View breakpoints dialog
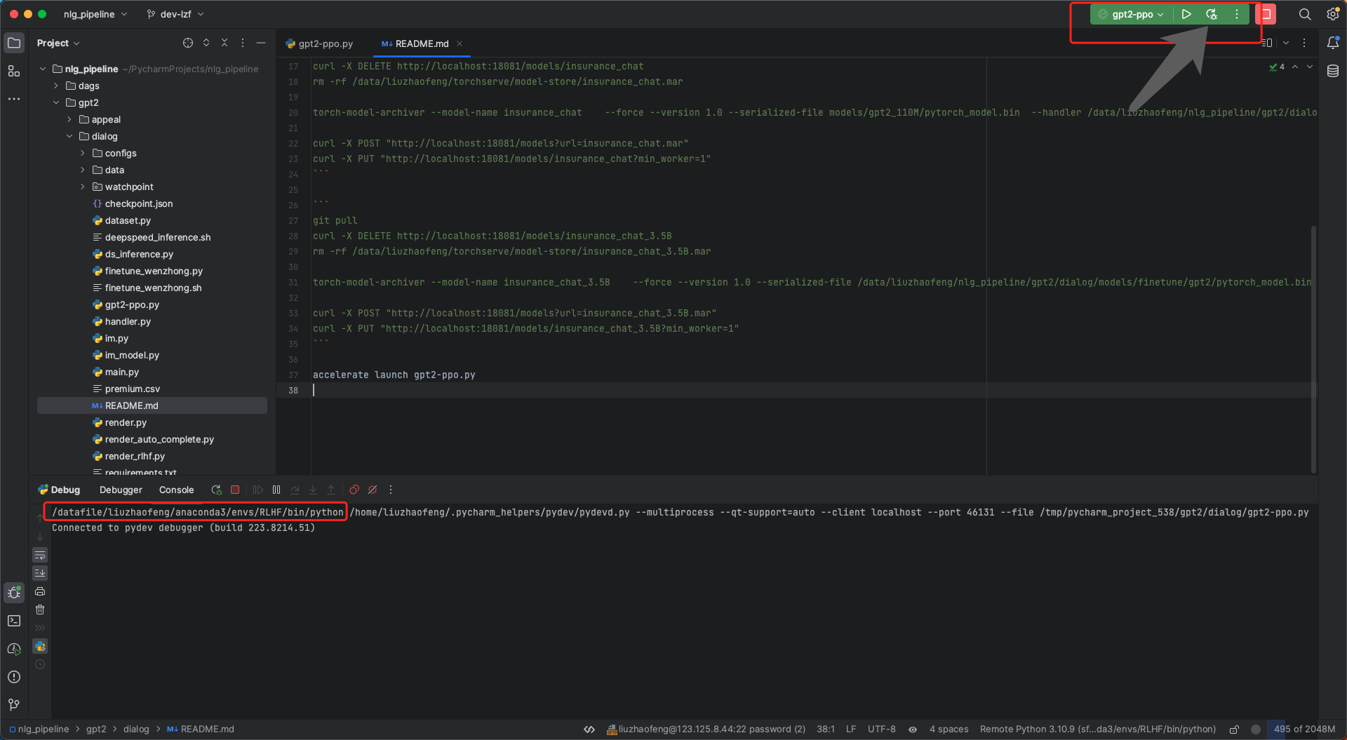Screen dimensions: 1347x740 point(354,490)
